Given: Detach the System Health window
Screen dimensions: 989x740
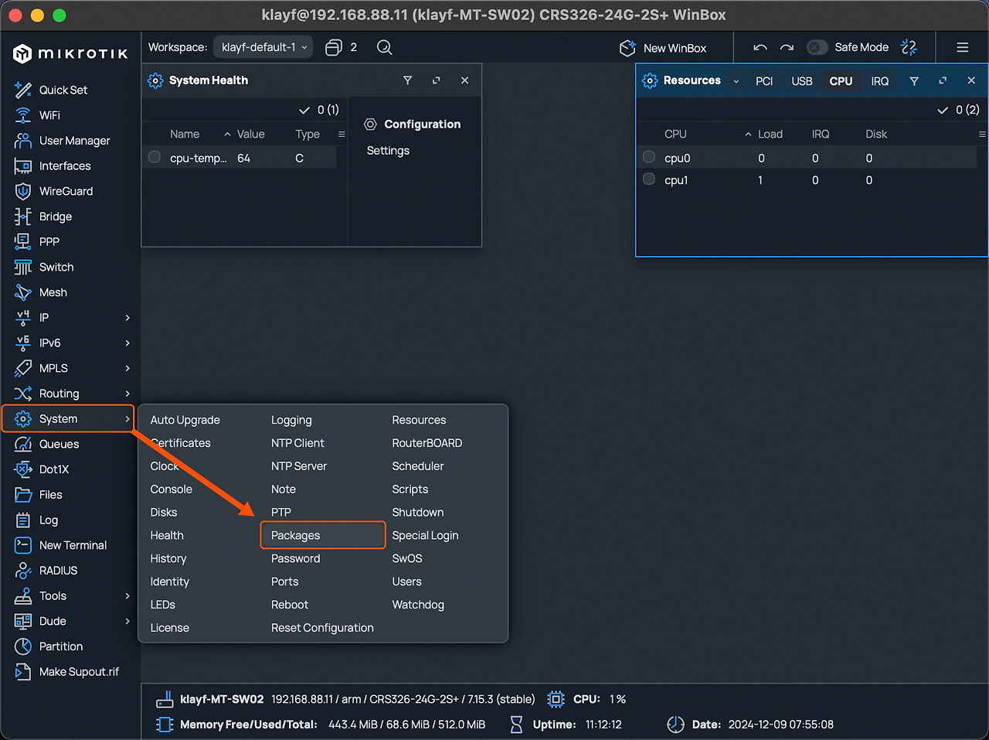Looking at the screenshot, I should coord(436,80).
